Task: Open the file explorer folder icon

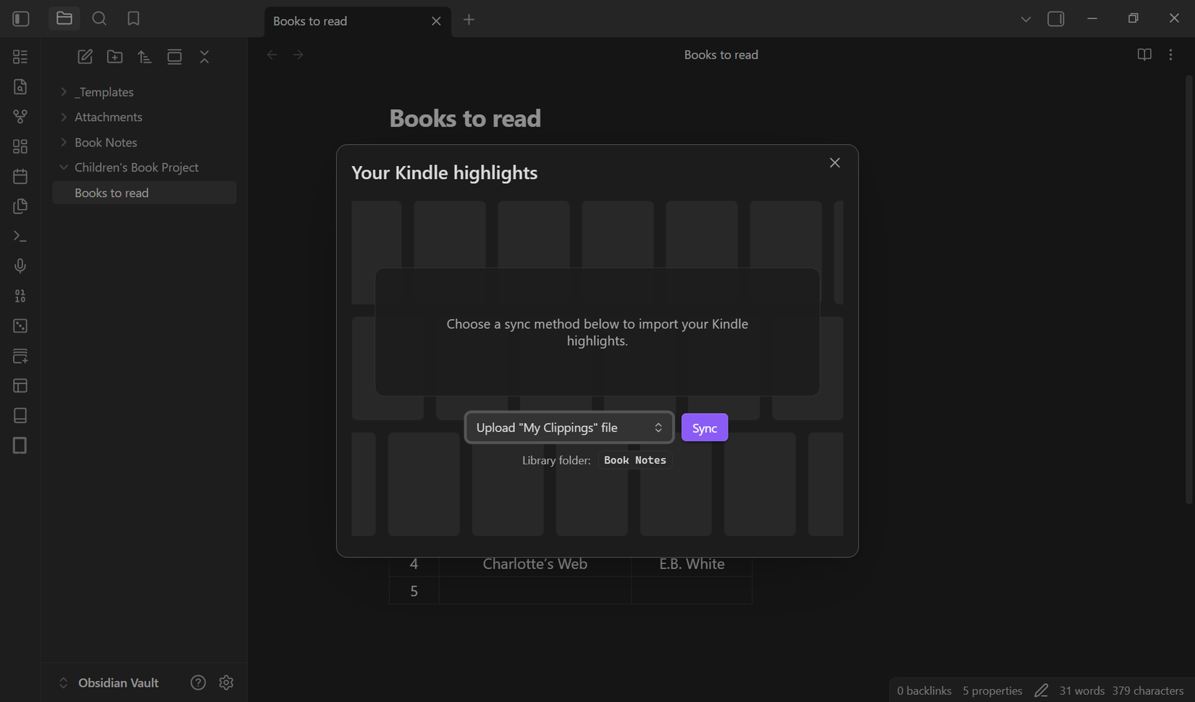Action: coord(64,19)
